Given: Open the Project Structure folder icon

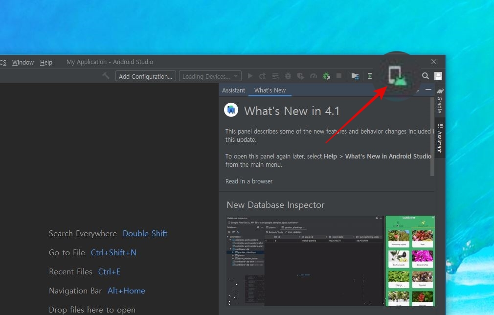Looking at the screenshot, I should tap(355, 76).
